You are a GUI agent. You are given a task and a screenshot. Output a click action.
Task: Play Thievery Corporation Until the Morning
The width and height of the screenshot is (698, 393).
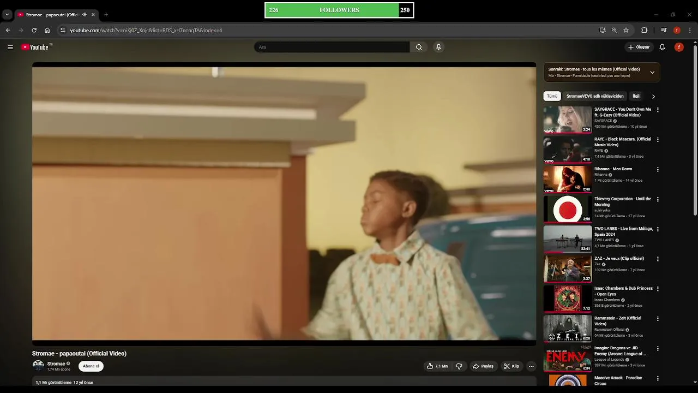pyautogui.click(x=623, y=201)
